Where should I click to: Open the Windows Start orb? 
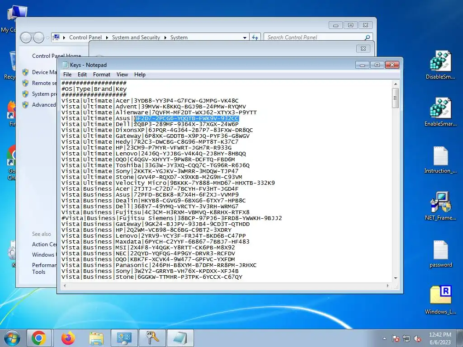coord(12,338)
